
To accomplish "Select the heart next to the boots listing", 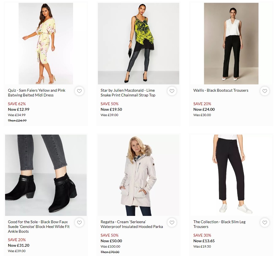I will point(79,222).
